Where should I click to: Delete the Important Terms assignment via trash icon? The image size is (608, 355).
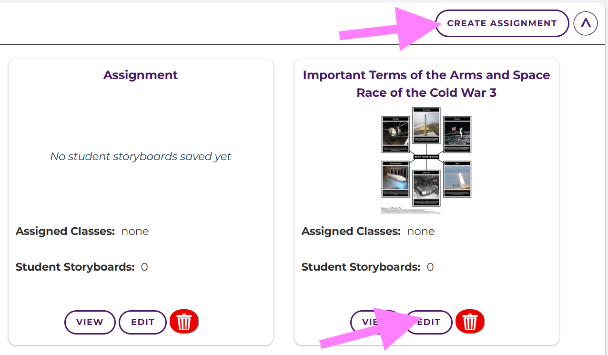(x=470, y=322)
